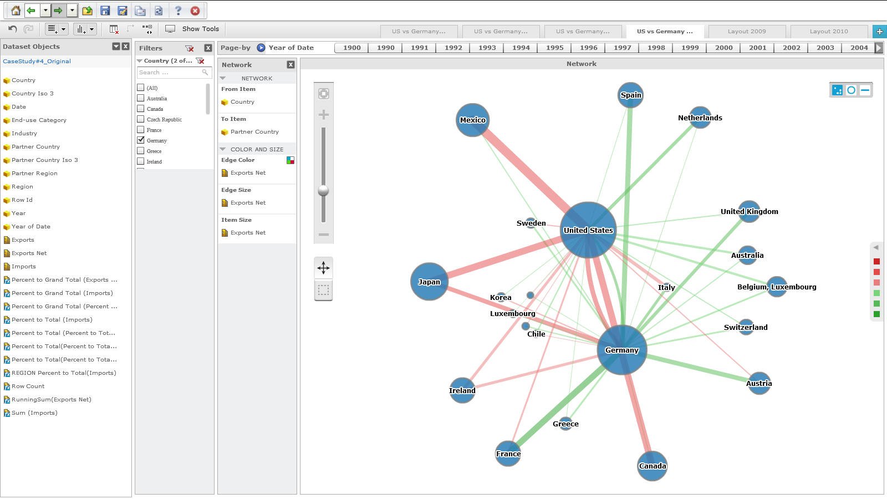Switch to the Layout 2009 tab
The height and width of the screenshot is (499, 887).
click(x=746, y=32)
